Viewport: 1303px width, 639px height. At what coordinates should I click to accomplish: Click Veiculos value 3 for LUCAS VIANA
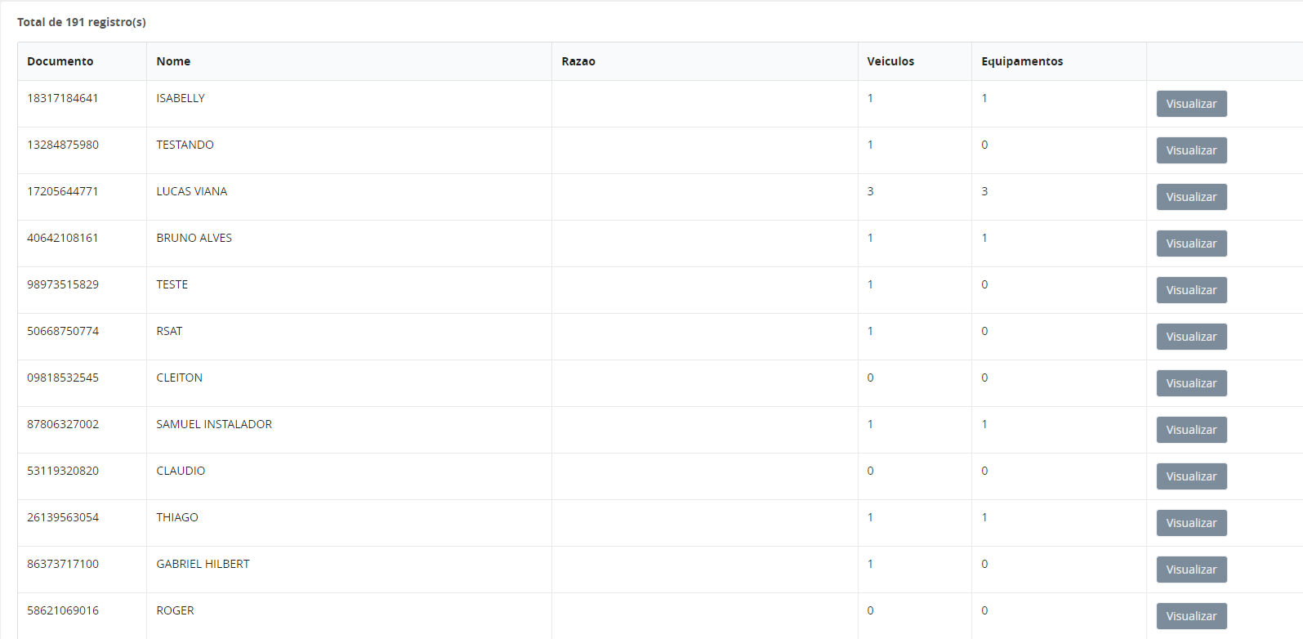coord(870,191)
